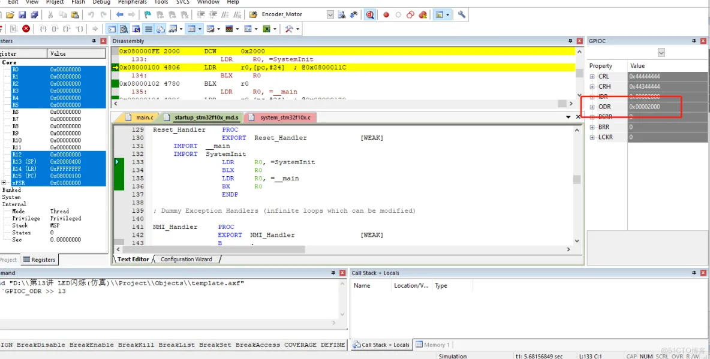Expand the BRR register node
Viewport: 710px width, 359px height.
(592, 127)
